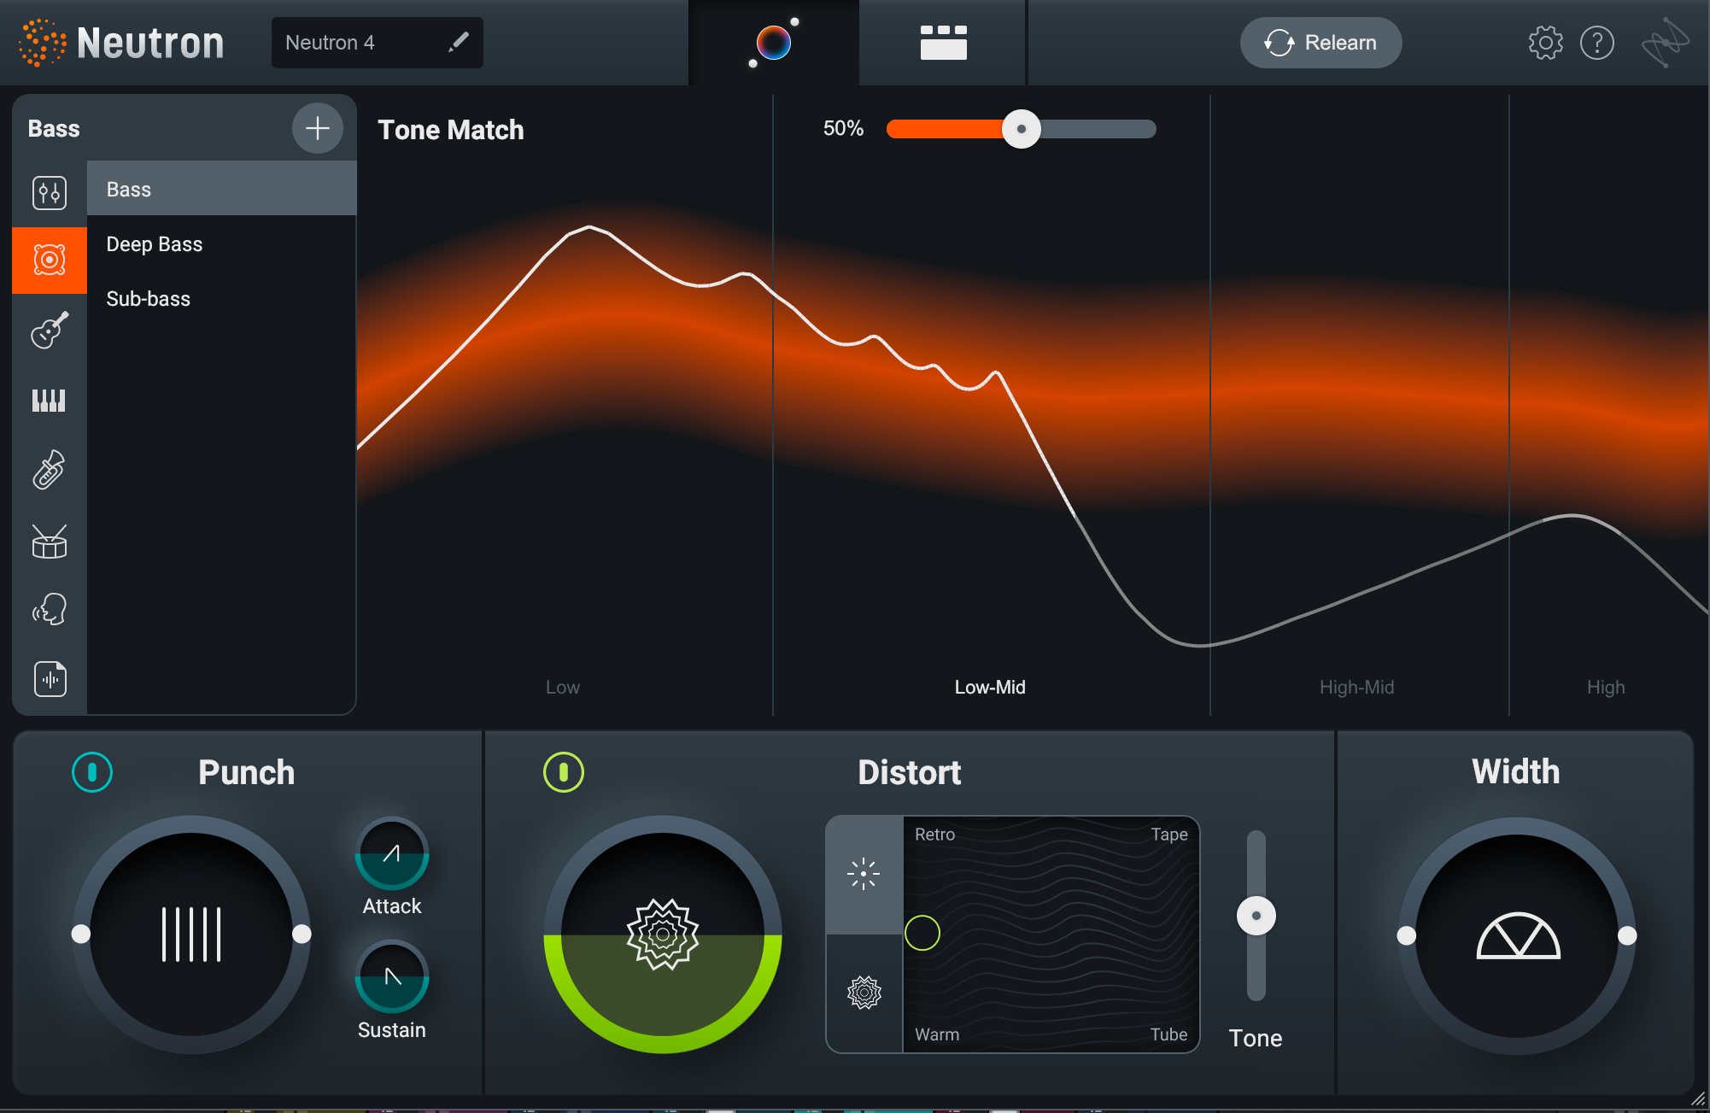Open help with the question mark icon
This screenshot has width=1710, height=1113.
[1596, 43]
